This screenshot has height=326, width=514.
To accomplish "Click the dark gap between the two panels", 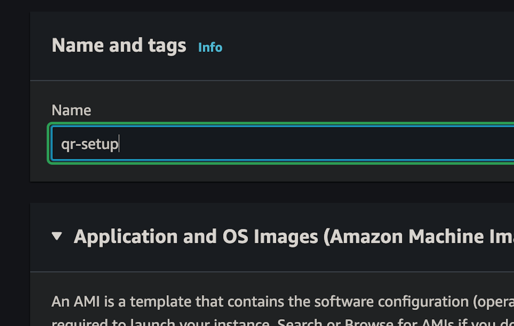I will 272,192.
